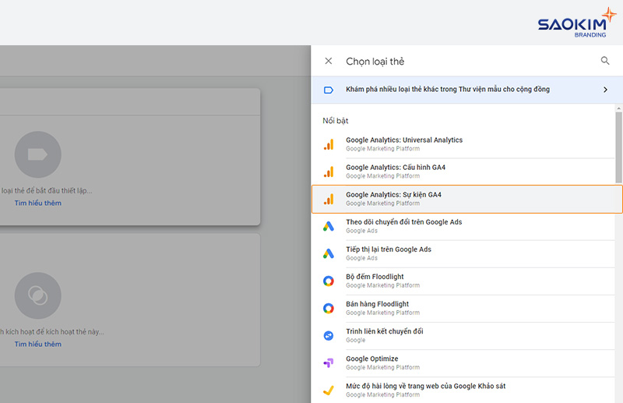623x403 pixels.
Task: Select Trình liên kết chuyển đổi tag
Action: pyautogui.click(x=463, y=336)
